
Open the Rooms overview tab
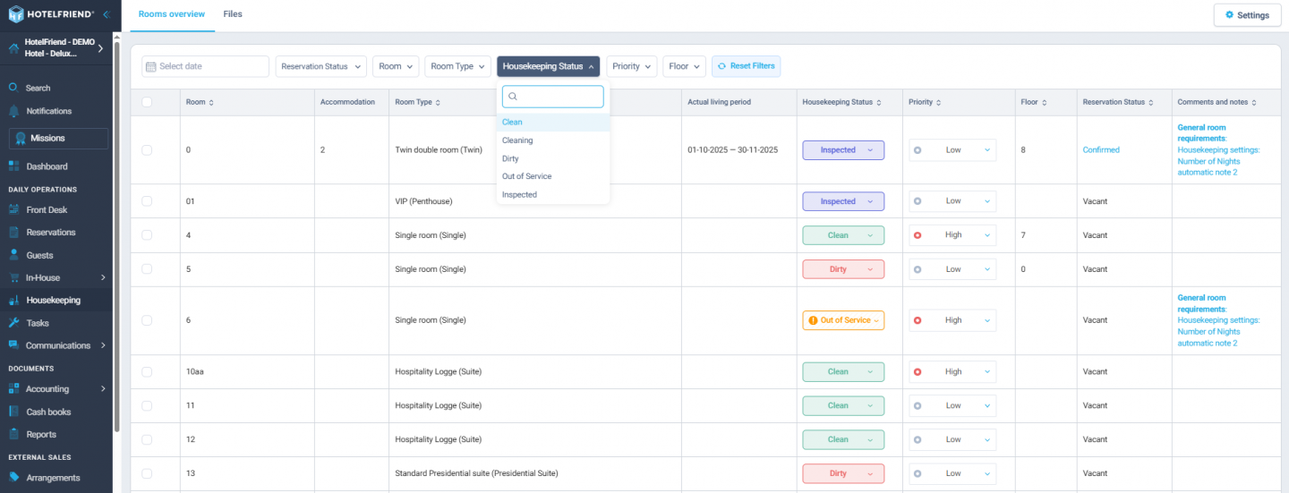pos(172,14)
